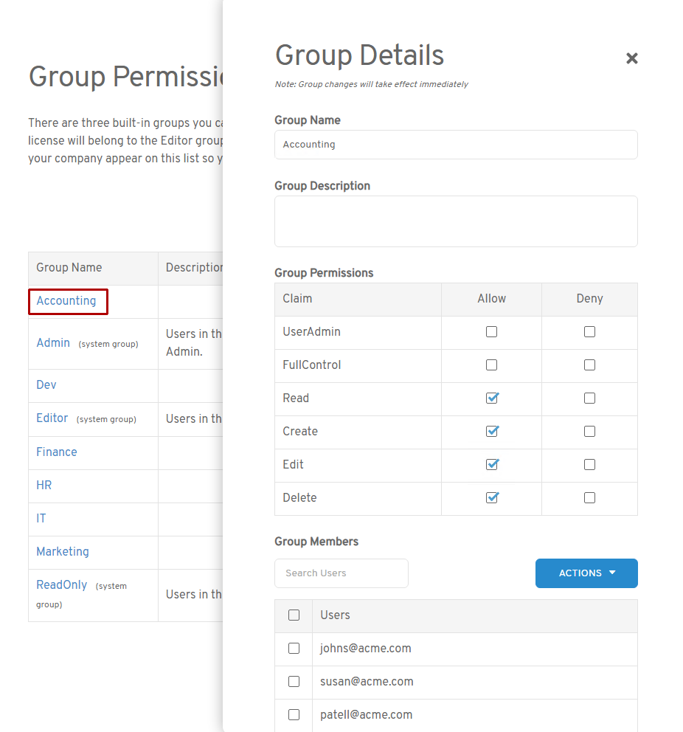
Task: Open the Finance group link
Action: point(57,452)
